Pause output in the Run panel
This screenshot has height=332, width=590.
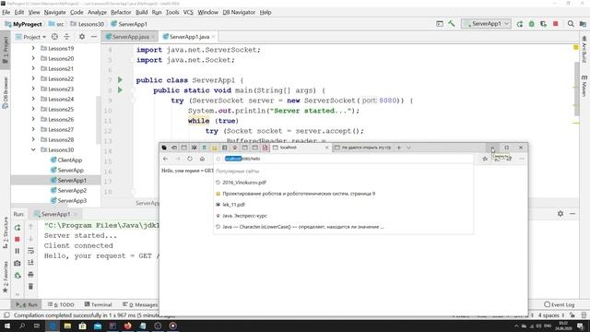pyautogui.click(x=18, y=251)
